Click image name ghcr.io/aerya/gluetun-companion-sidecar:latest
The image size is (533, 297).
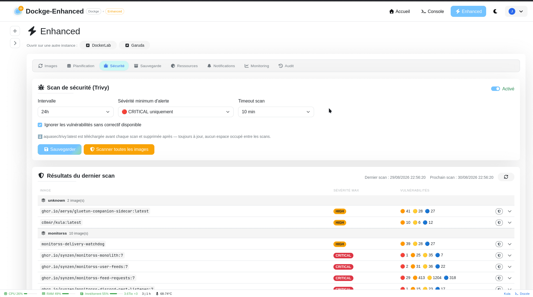(95, 211)
